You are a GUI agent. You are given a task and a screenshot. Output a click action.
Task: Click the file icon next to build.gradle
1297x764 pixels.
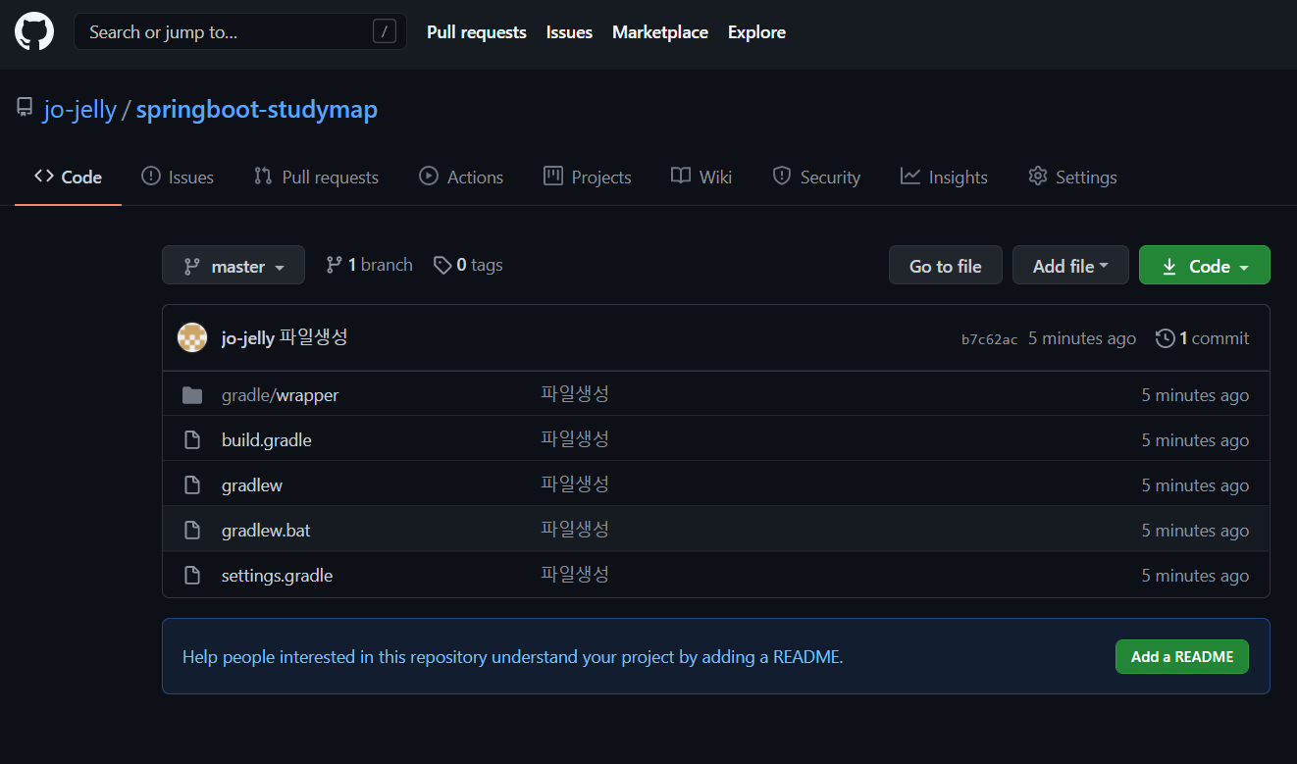point(192,440)
